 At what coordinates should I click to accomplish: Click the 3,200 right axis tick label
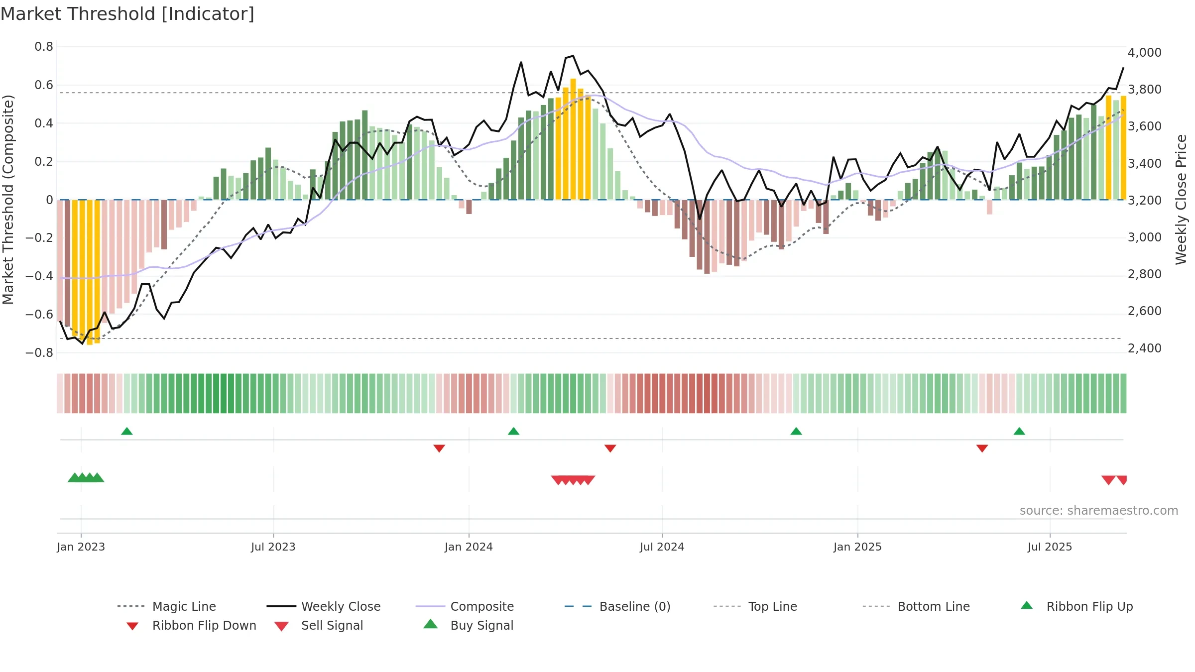1145,201
